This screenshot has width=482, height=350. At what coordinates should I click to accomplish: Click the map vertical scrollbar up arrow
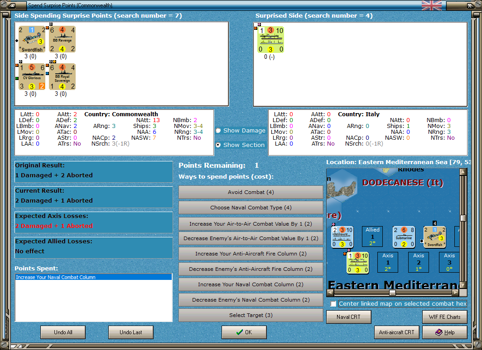click(463, 171)
